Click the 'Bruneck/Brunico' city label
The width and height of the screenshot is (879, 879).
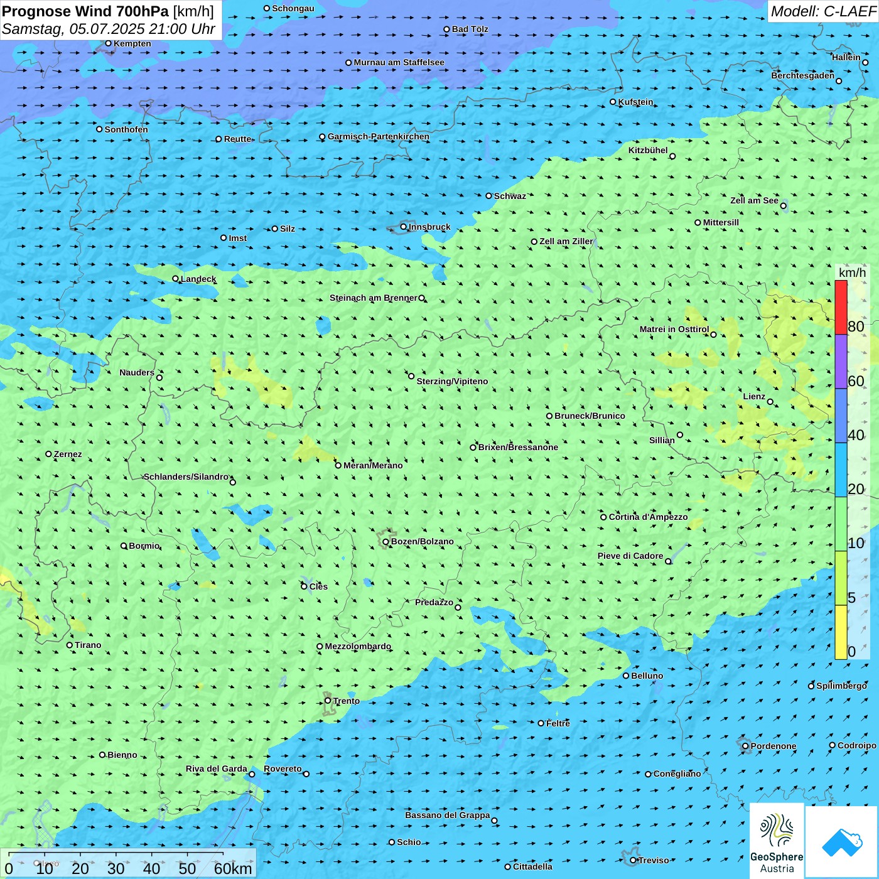(x=590, y=416)
